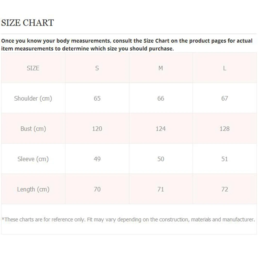Click the SIZE CHART heading
258x258 pixels.
[27, 23]
